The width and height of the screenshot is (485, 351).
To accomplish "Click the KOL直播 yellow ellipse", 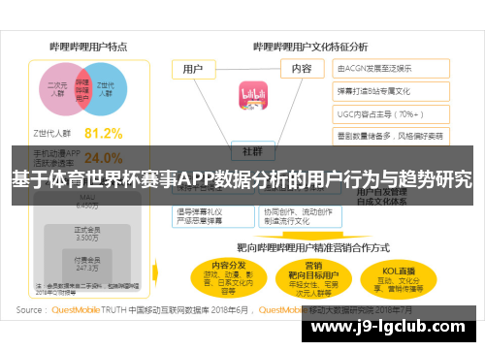I will click(399, 279).
